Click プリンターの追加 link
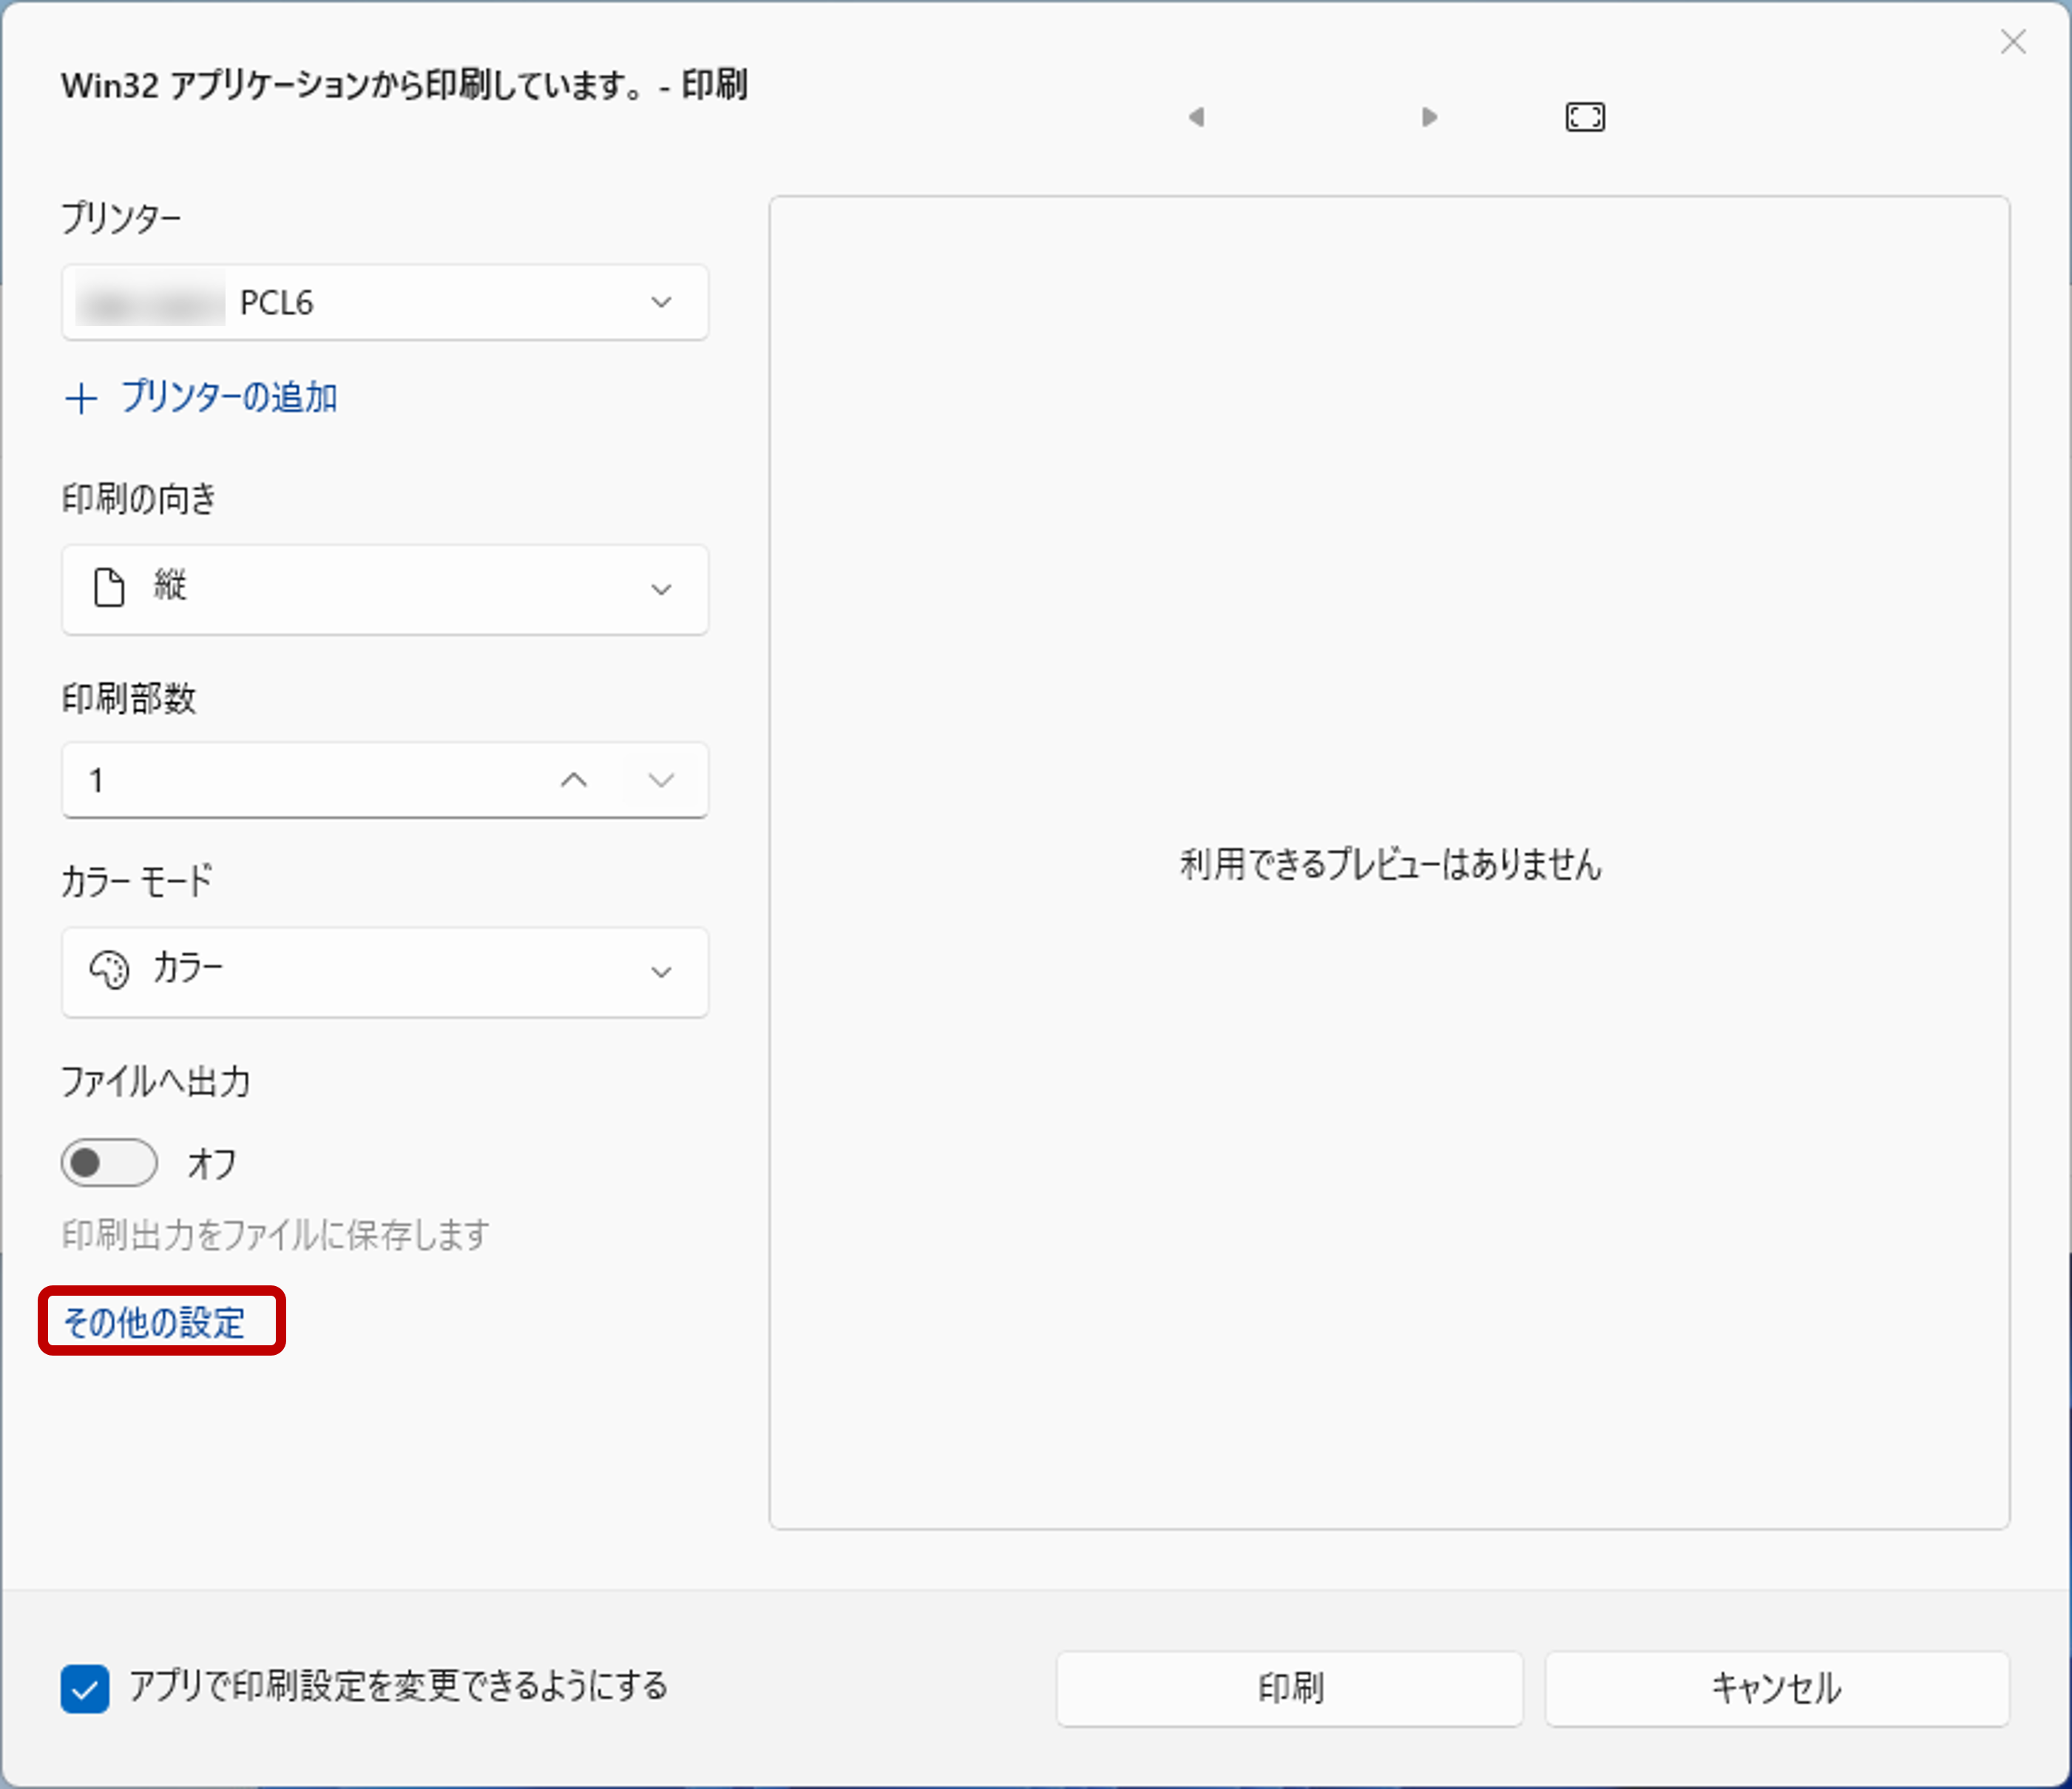 click(x=229, y=398)
